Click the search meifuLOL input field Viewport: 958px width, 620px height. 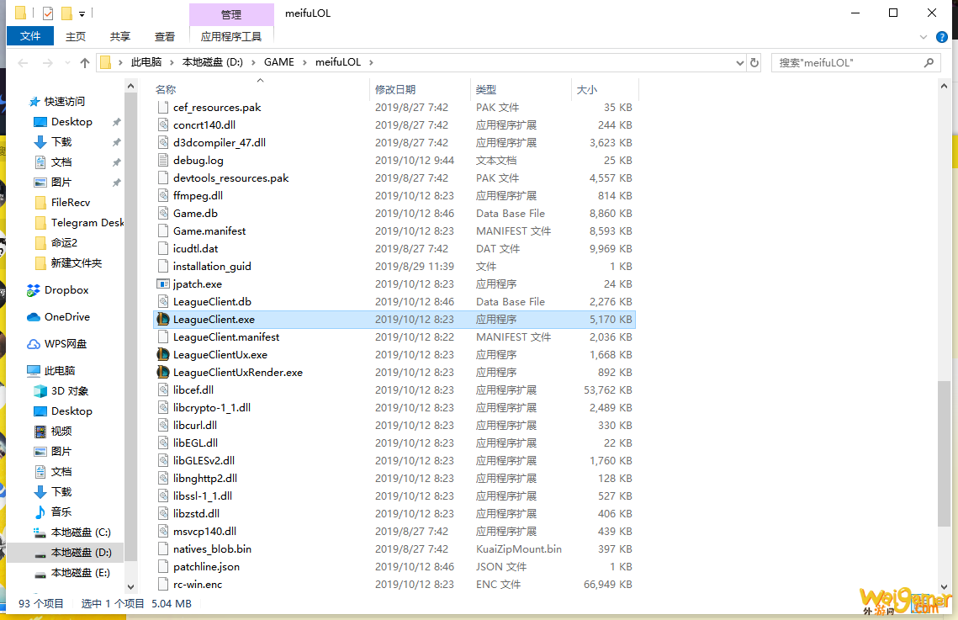coord(848,62)
